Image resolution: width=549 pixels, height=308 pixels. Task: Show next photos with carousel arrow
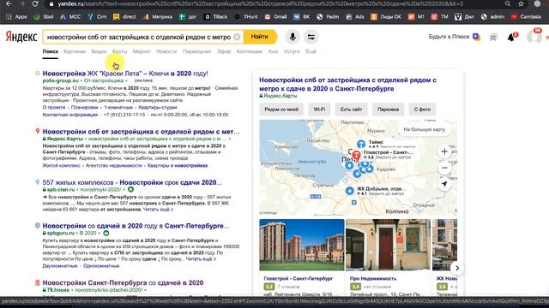[457, 268]
